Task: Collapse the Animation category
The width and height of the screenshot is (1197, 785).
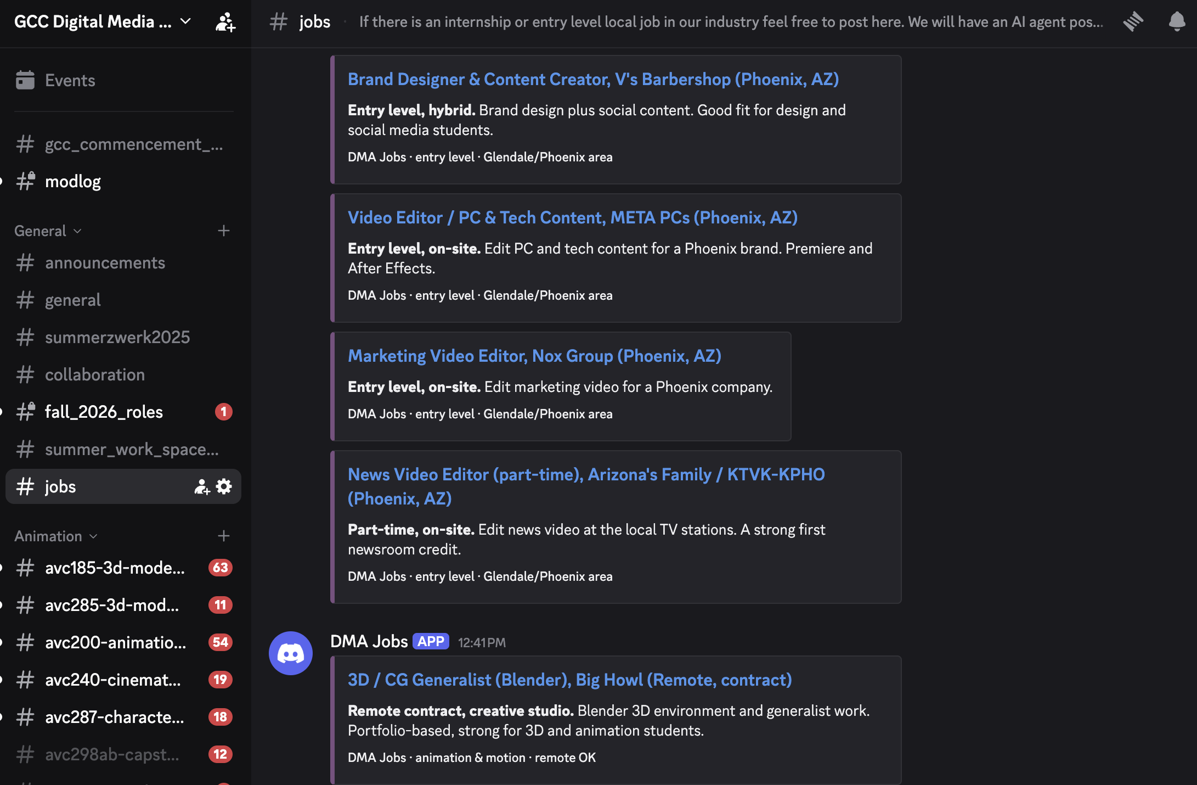Action: point(56,536)
